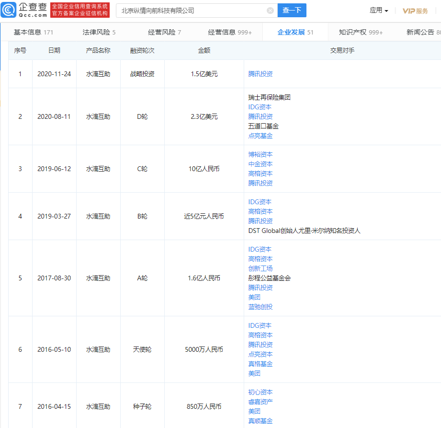Viewport: 441px width, 428px height.
Task: Open the 新闻公告 tab
Action: coord(421,32)
